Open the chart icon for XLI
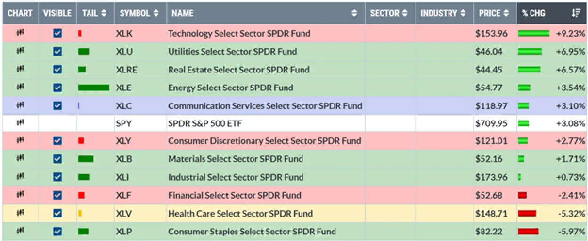Viewport: 588px width, 241px height. (20, 177)
